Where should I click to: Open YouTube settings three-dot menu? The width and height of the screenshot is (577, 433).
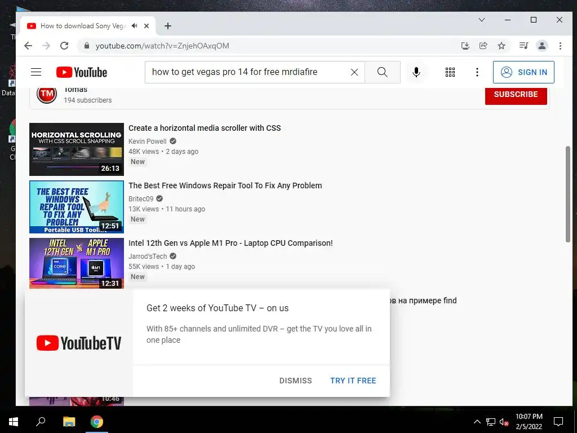tap(477, 72)
